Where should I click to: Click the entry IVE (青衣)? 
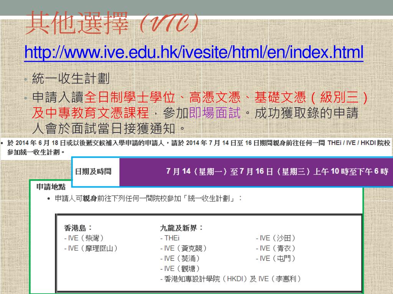click(x=276, y=248)
